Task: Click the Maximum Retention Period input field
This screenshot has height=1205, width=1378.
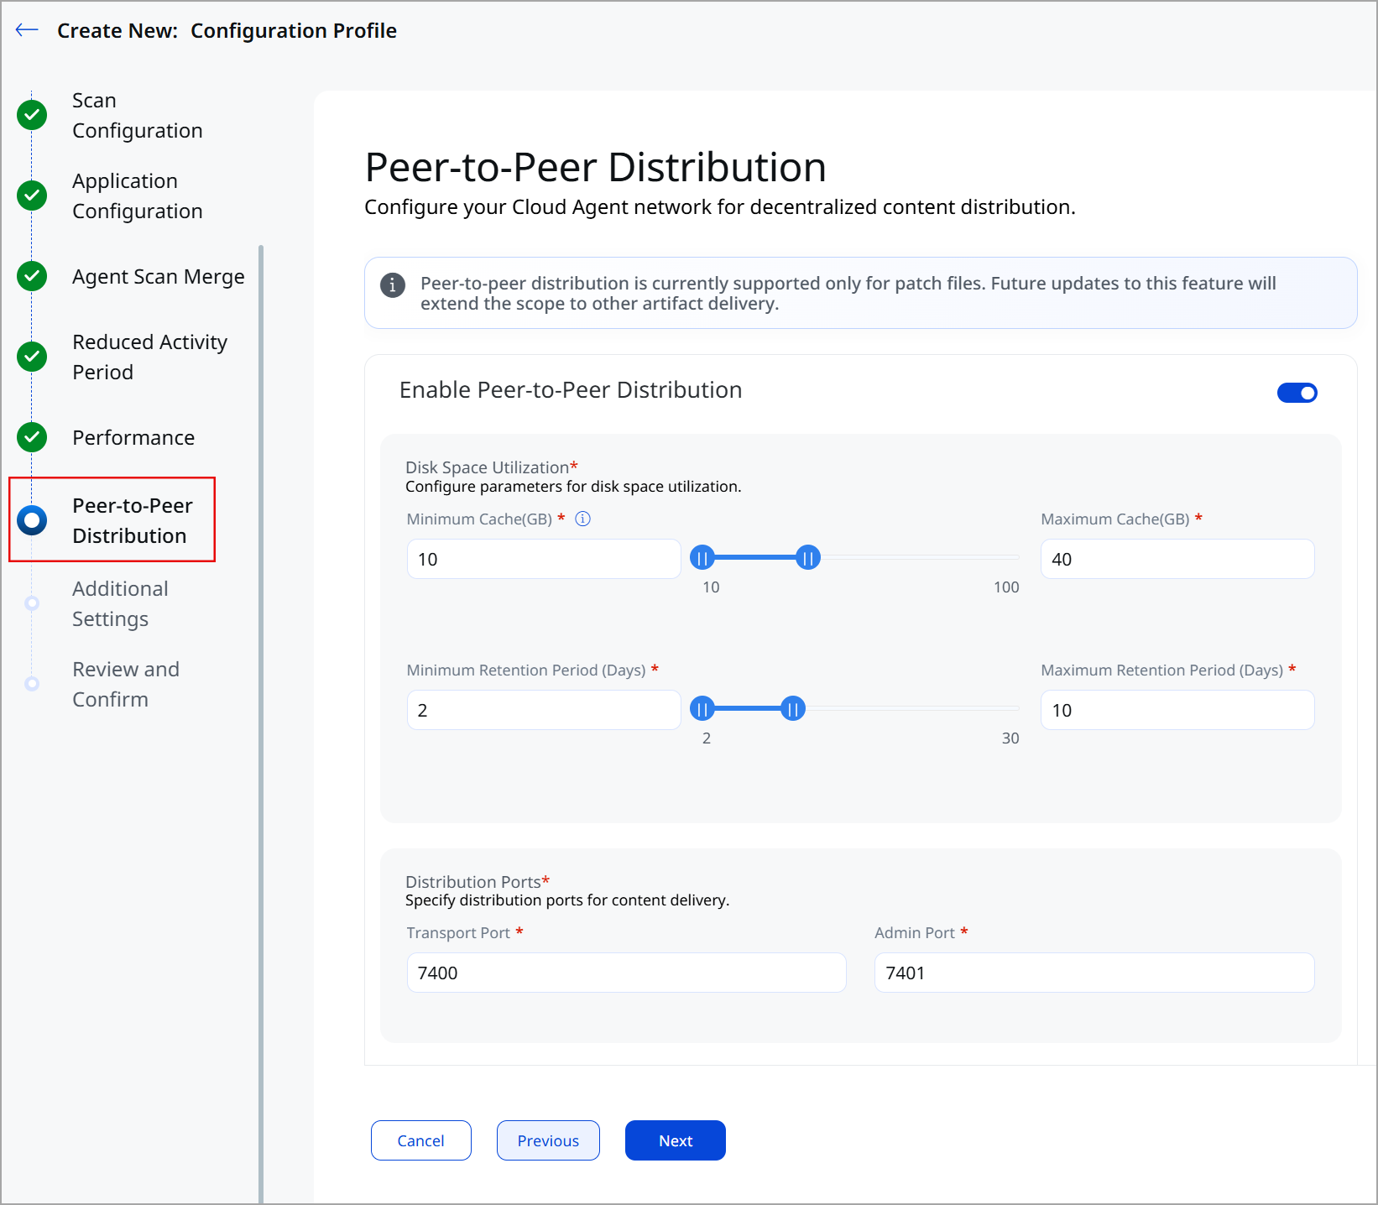Action: point(1177,710)
